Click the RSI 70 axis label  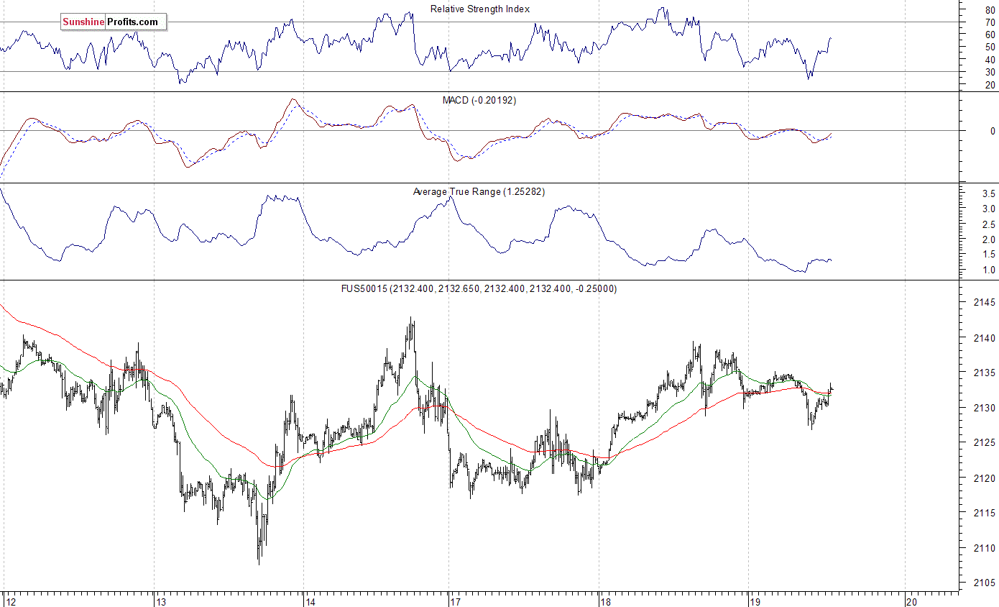(990, 22)
